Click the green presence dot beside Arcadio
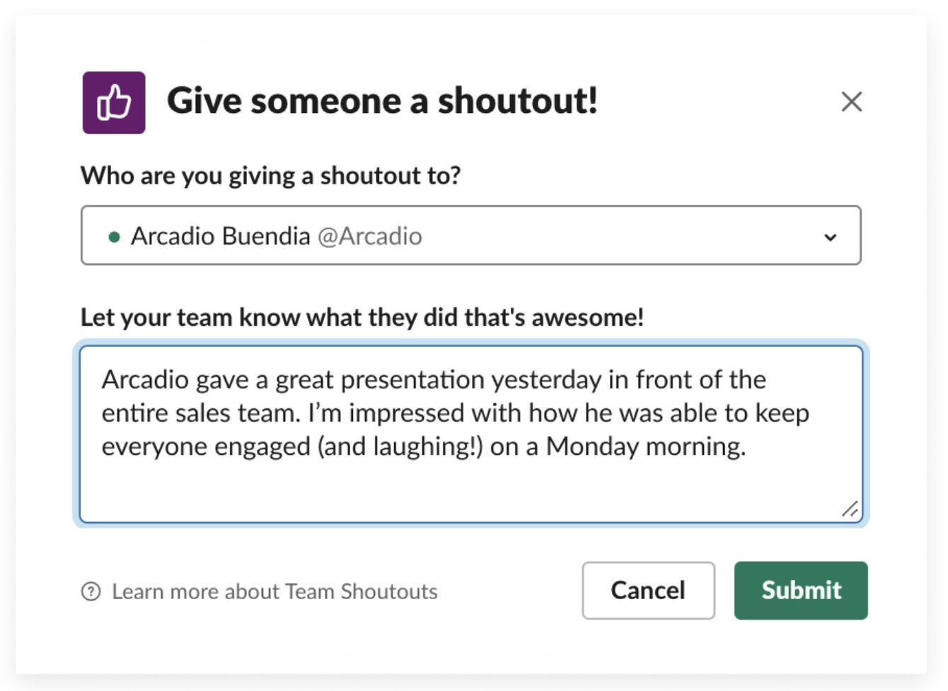This screenshot has height=691, width=948. 113,237
